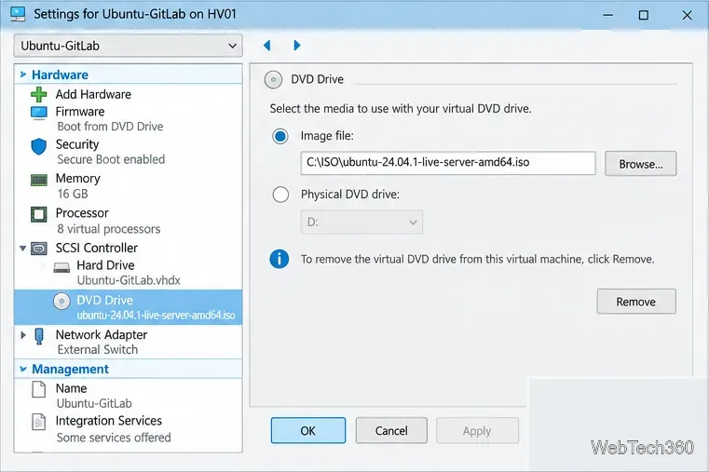
Task: Click the settings window title bar icon
Action: [x=18, y=14]
